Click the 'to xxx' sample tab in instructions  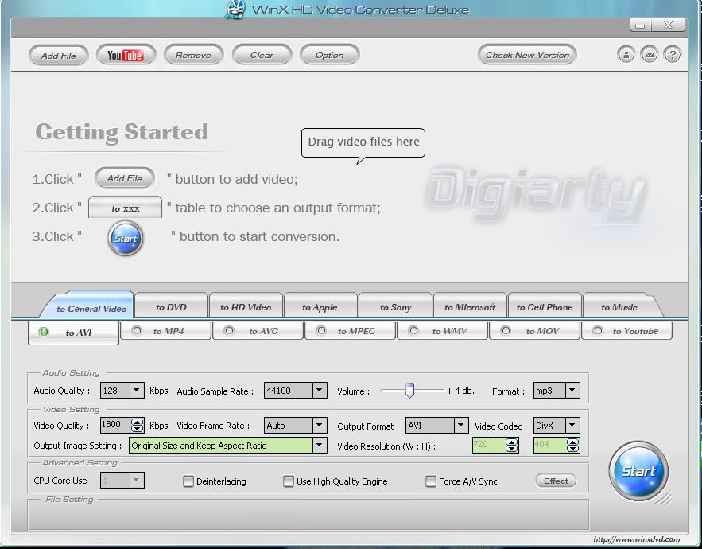tap(126, 208)
